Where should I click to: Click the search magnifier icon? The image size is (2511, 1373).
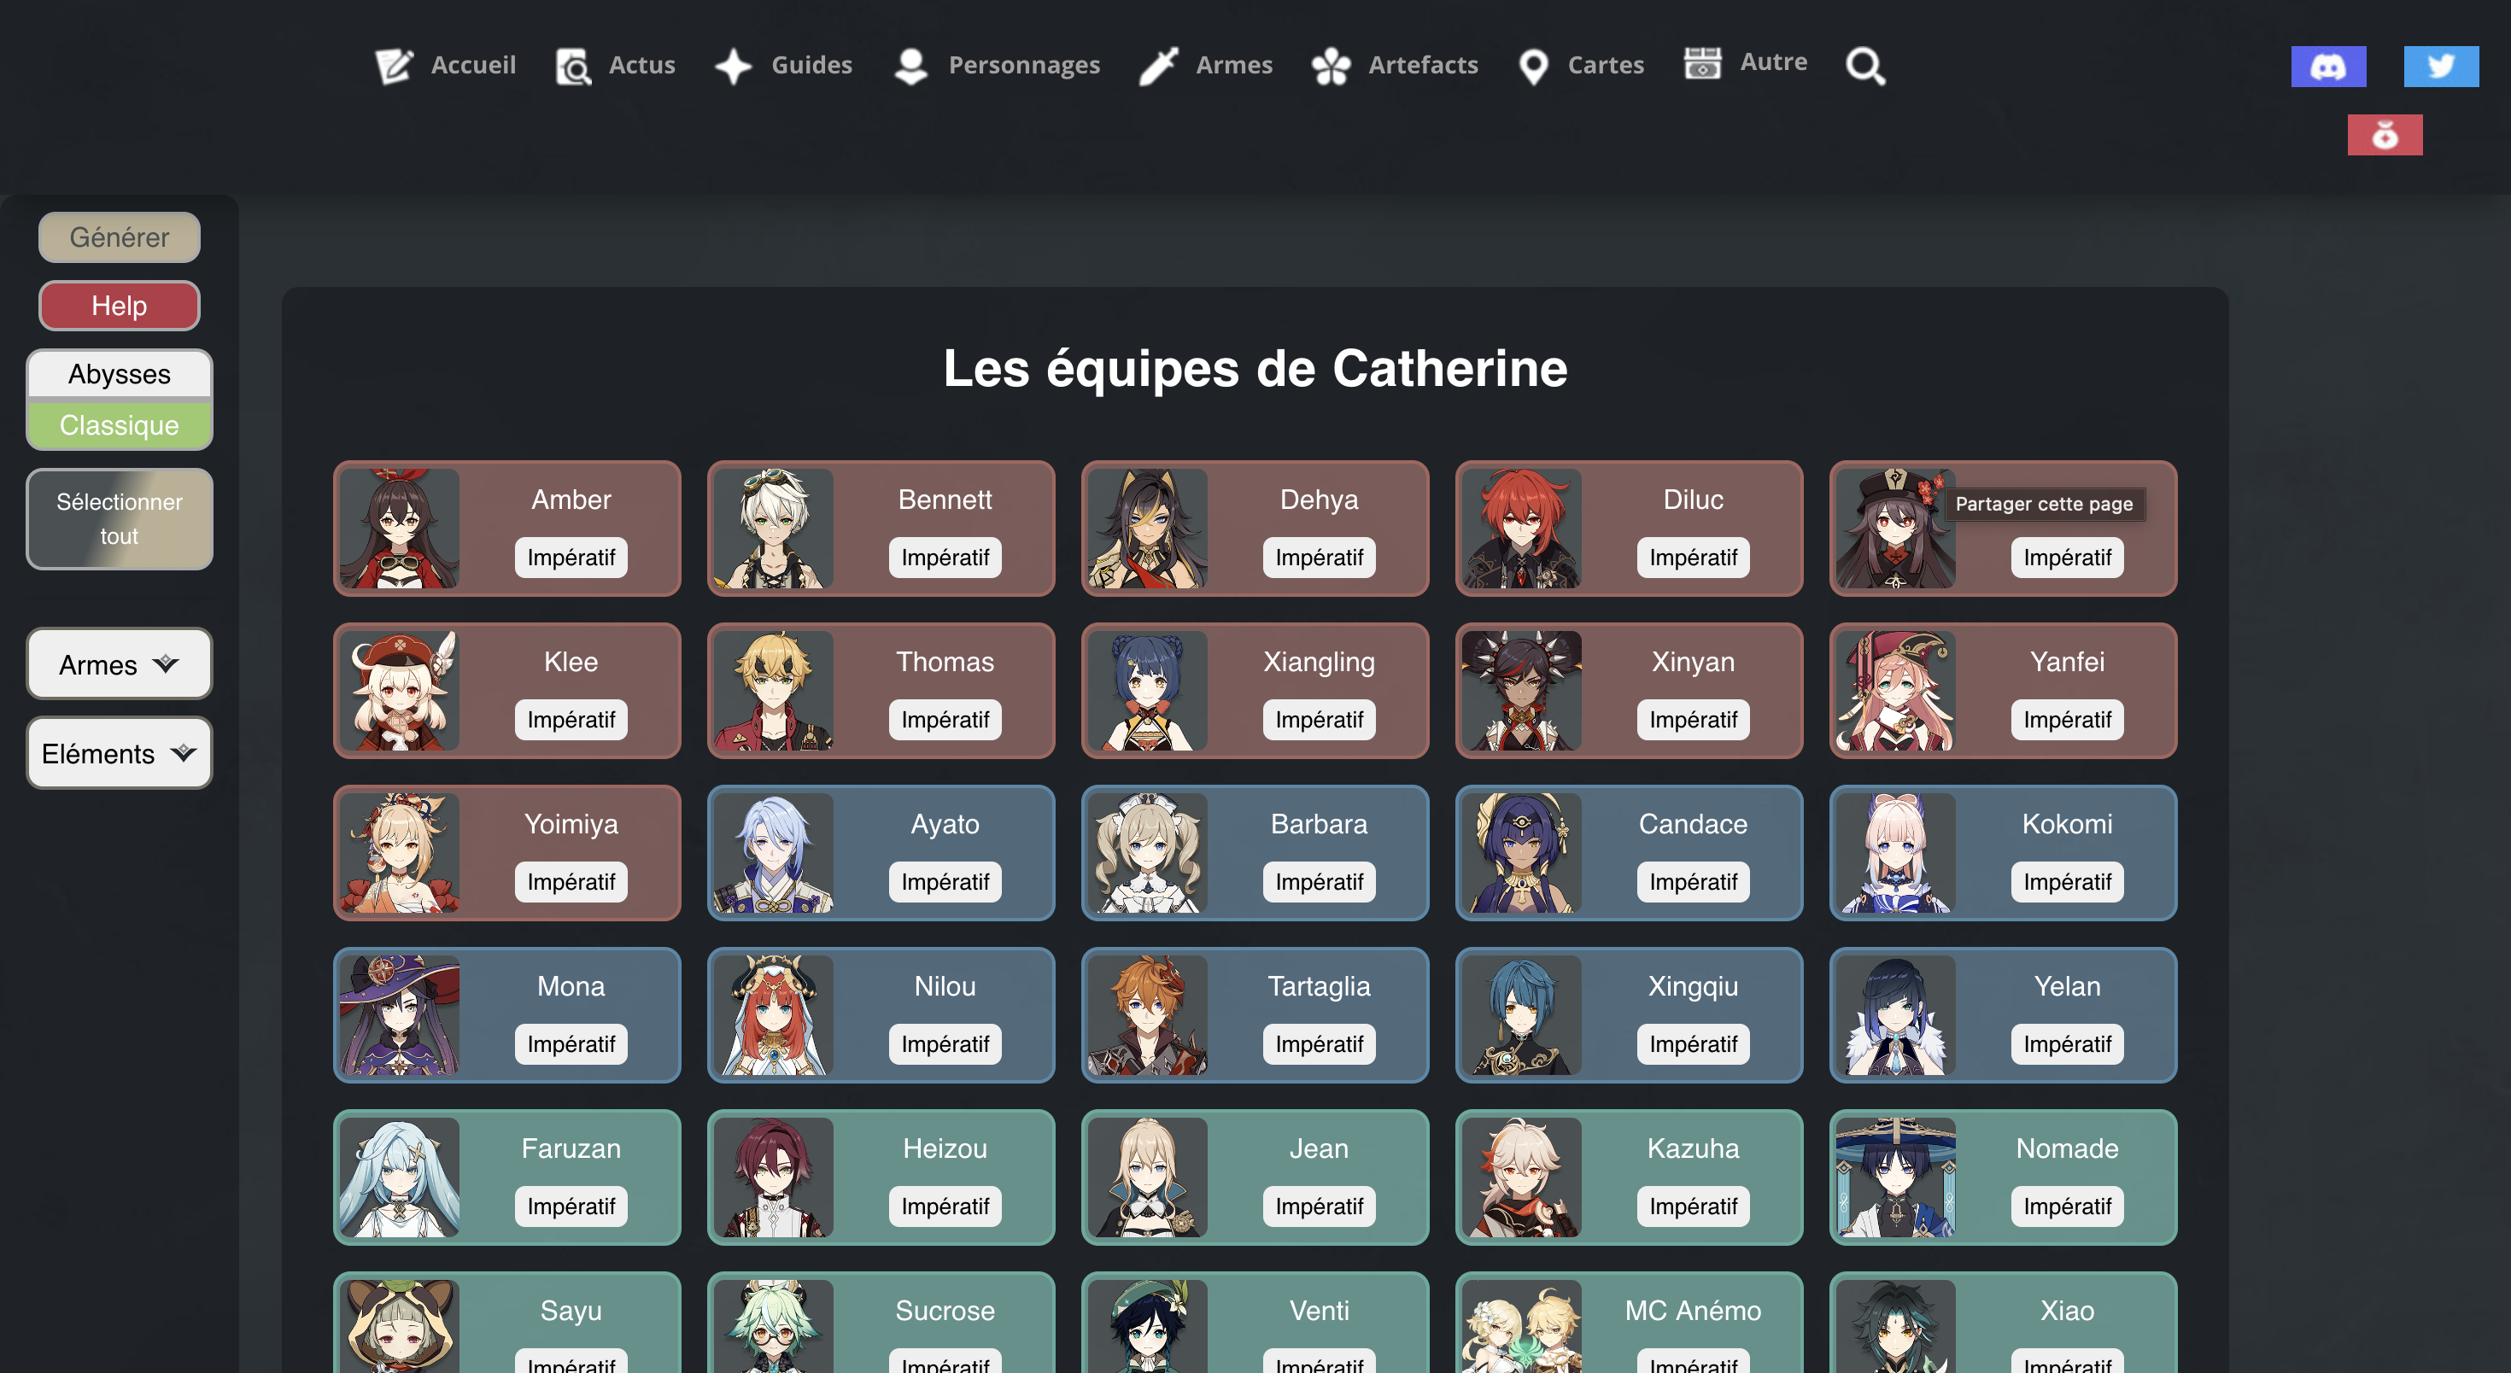[x=1864, y=65]
